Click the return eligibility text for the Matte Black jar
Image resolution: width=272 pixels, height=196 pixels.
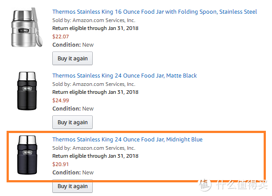(95, 92)
